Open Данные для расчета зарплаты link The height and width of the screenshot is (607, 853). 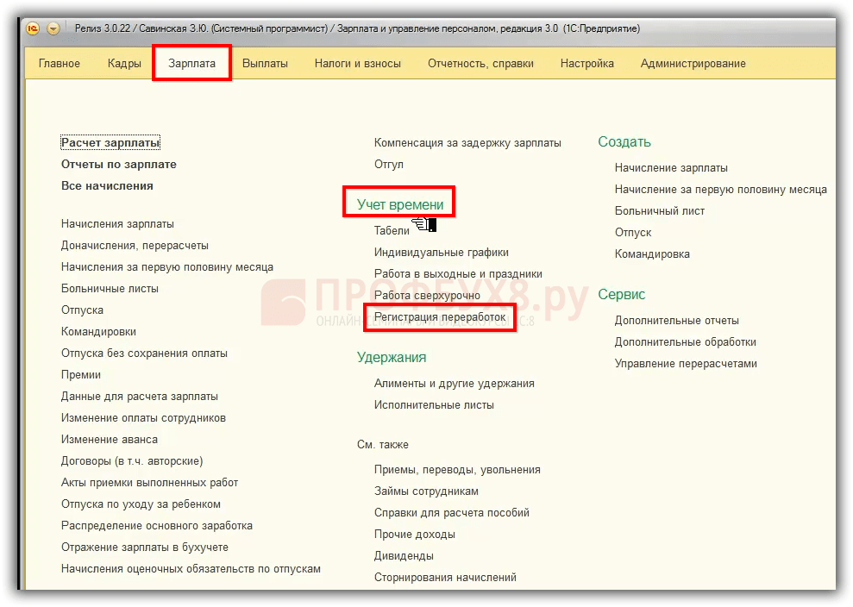[x=139, y=397]
